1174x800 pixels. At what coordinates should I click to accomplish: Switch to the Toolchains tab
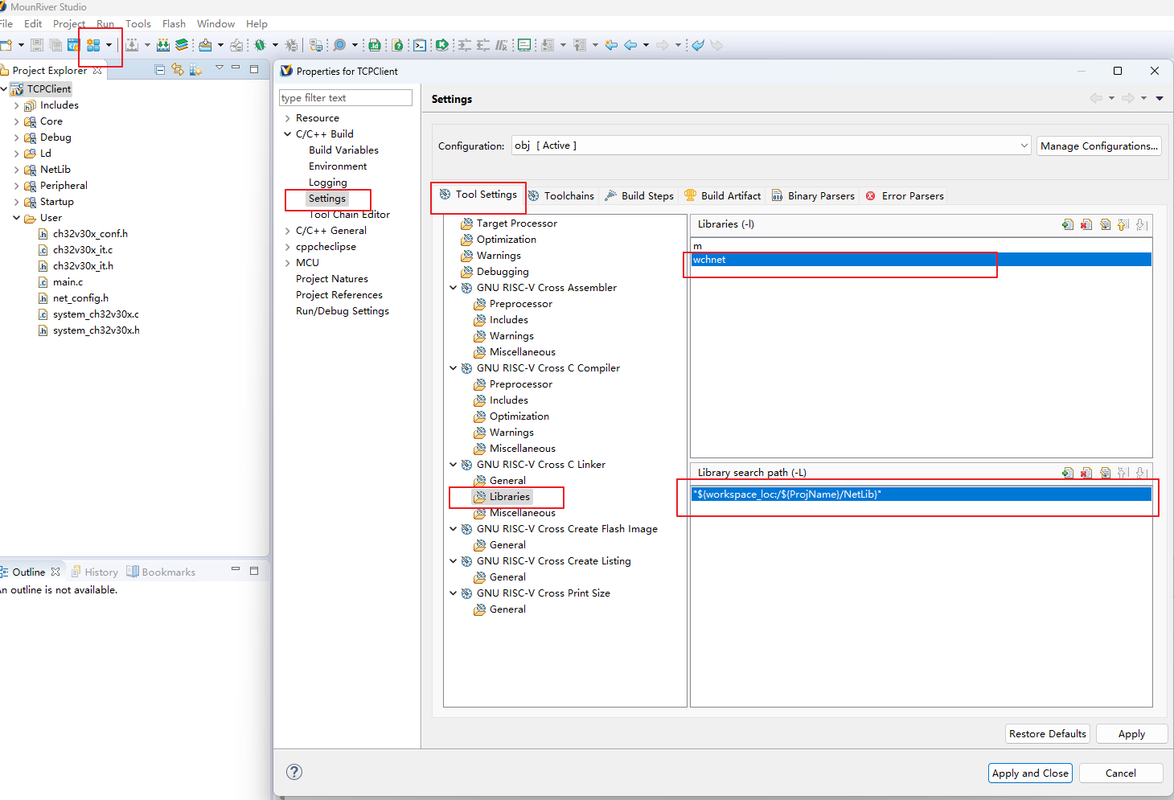click(x=561, y=195)
